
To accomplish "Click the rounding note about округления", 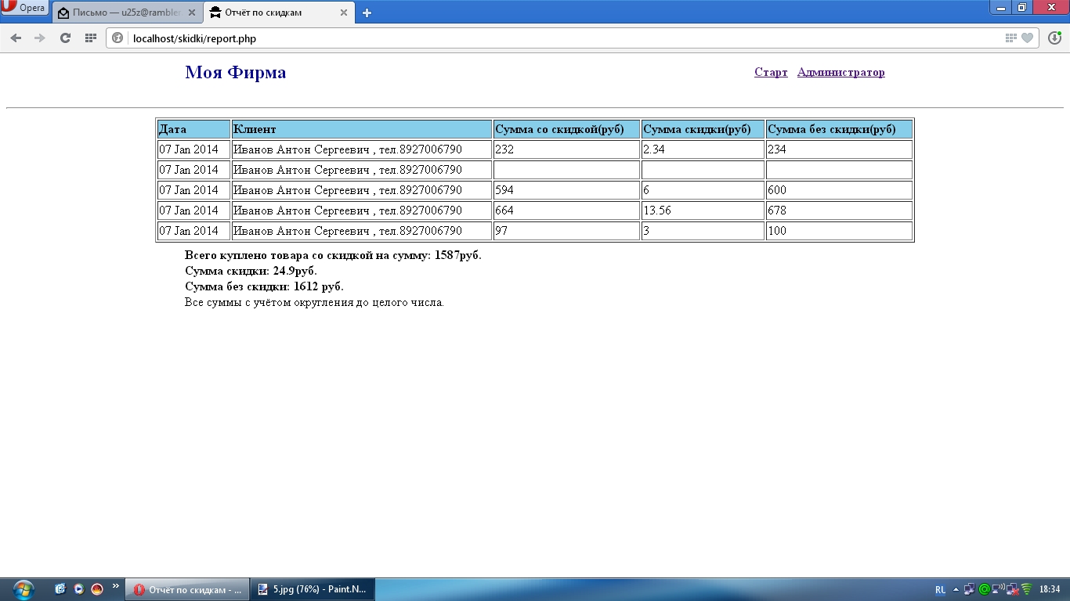I will (x=314, y=302).
